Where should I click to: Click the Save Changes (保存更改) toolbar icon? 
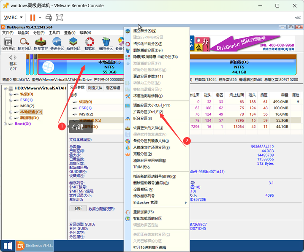[x=8, y=44]
